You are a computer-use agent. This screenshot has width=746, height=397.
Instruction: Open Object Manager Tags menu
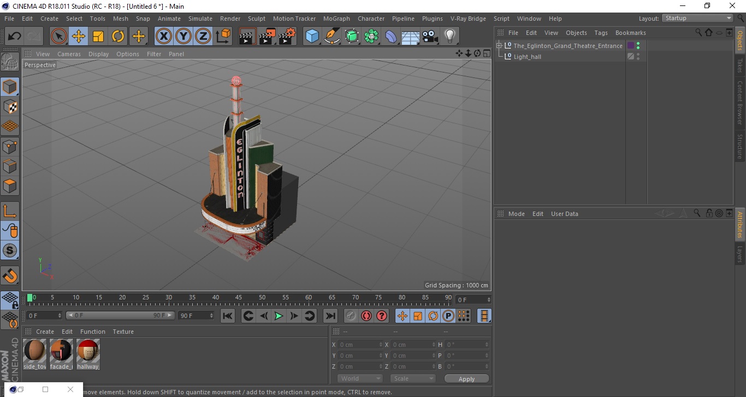[x=601, y=33]
